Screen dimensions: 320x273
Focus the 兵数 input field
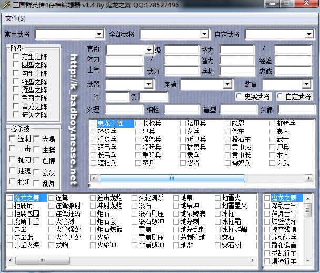[237, 71]
